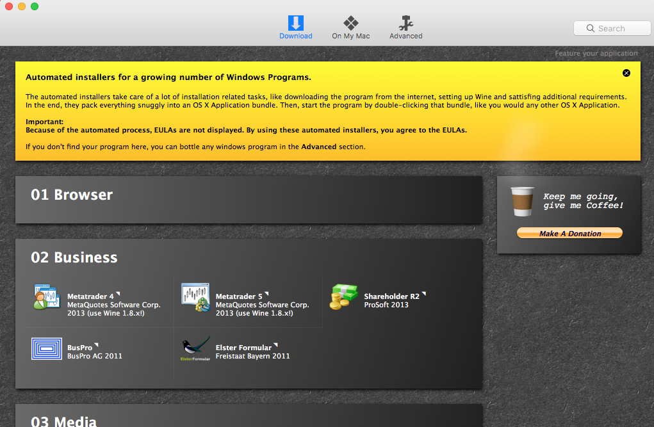Click the coffee cup icon

pos(522,202)
